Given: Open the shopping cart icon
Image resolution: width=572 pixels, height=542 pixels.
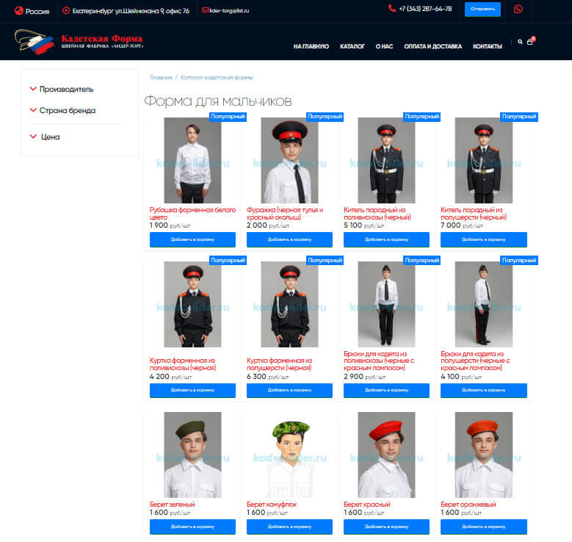Looking at the screenshot, I should pos(530,42).
